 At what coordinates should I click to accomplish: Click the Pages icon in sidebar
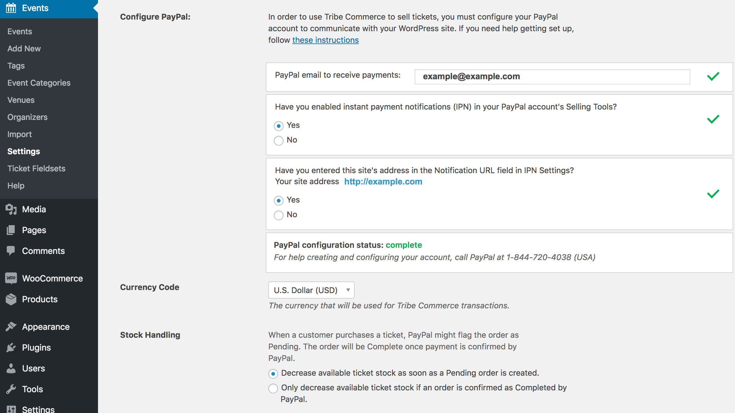click(x=11, y=230)
